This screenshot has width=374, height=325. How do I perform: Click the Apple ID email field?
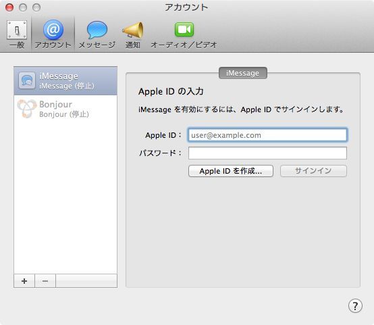[267, 135]
